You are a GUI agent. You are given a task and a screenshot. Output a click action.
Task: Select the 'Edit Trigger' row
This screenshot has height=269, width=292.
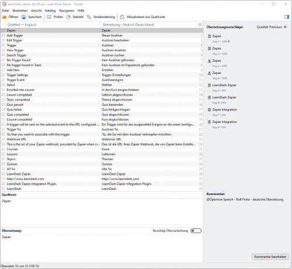102,40
